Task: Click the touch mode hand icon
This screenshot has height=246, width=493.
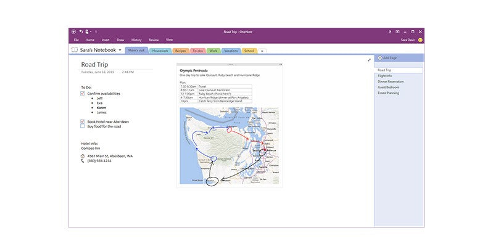Action: [87, 31]
